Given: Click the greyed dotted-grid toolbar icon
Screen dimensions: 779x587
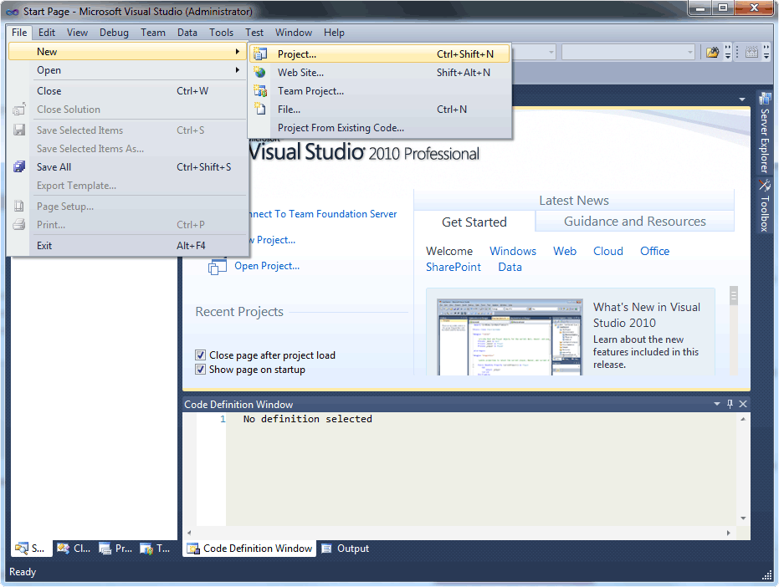Looking at the screenshot, I should [751, 52].
